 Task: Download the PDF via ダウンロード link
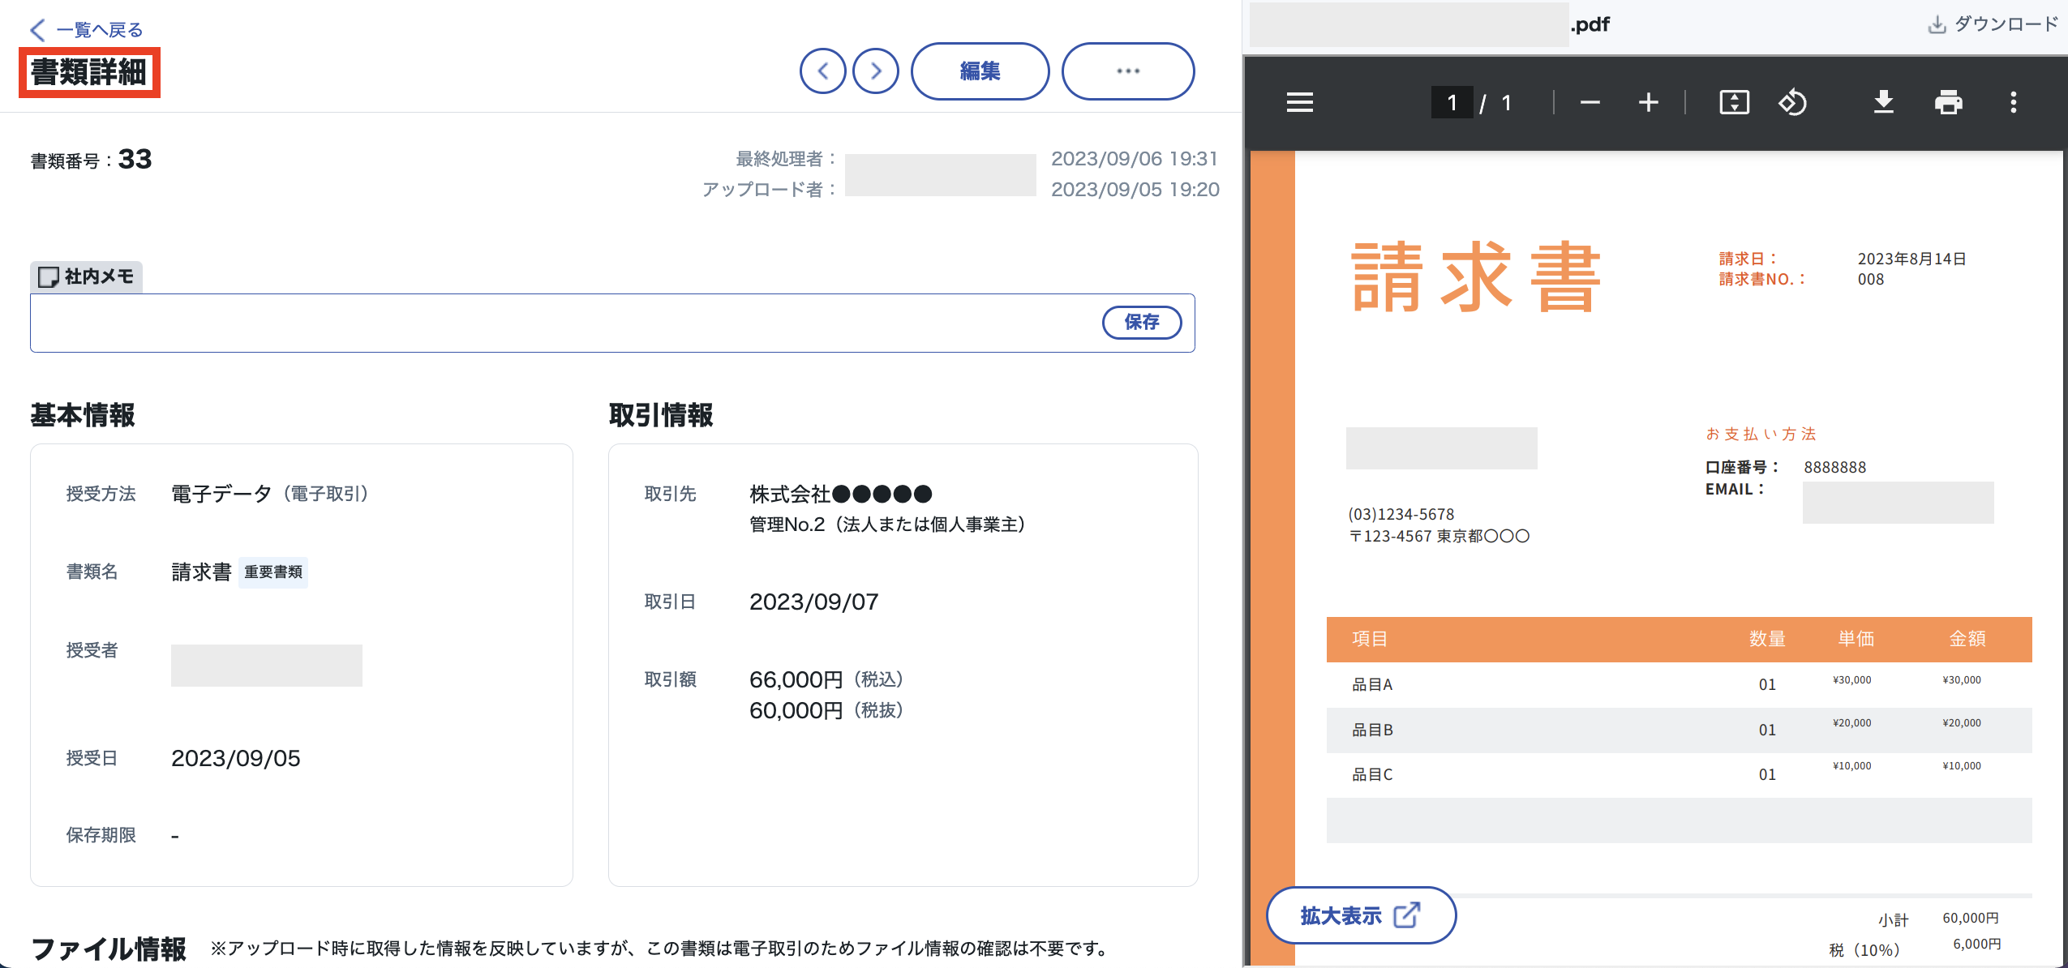coord(1993,24)
